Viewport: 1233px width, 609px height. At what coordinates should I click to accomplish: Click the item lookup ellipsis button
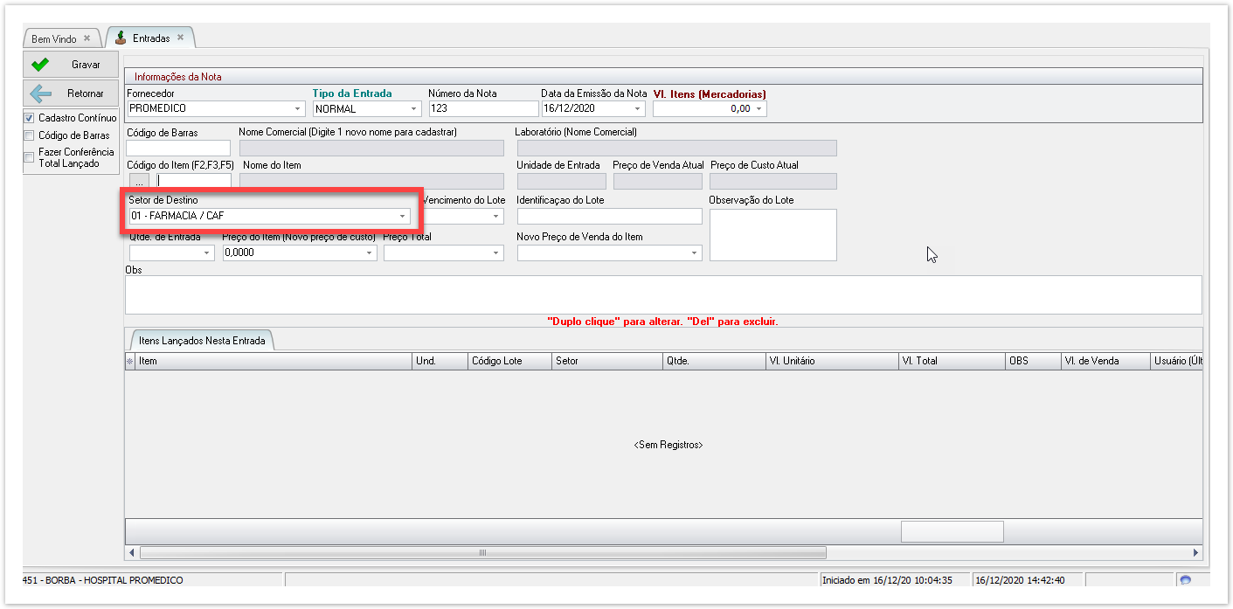point(140,182)
